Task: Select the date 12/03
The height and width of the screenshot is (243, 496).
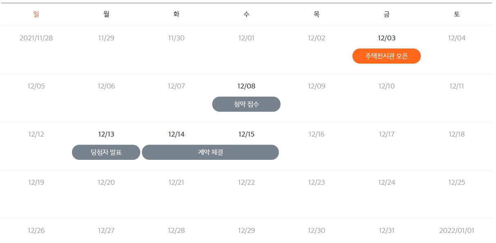Action: point(386,38)
